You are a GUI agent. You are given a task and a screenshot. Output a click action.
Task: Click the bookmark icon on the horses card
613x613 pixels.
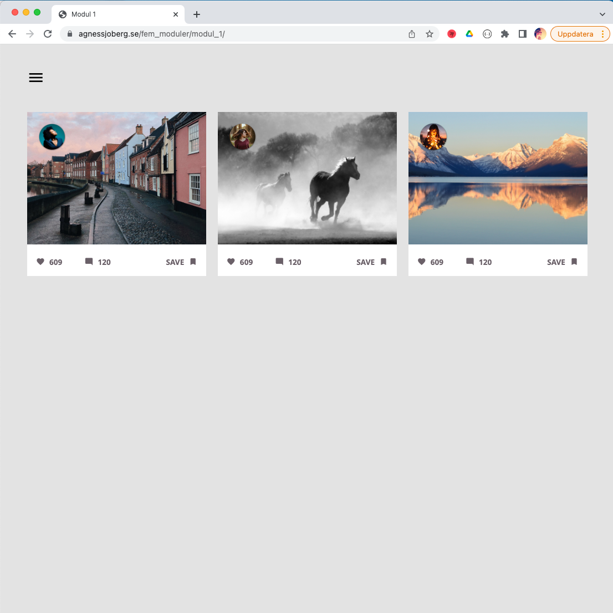coord(384,262)
